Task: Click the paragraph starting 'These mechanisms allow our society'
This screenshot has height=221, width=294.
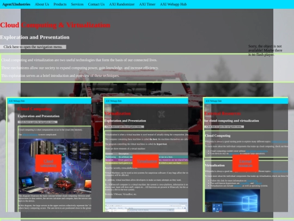Action: point(80,68)
